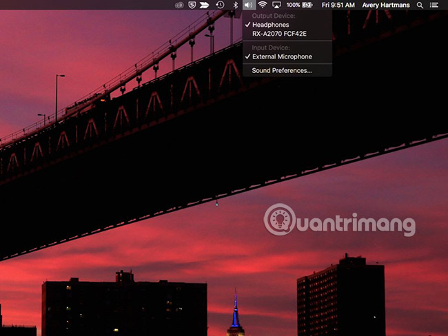
Task: Click the Output Device section header
Action: tap(274, 16)
